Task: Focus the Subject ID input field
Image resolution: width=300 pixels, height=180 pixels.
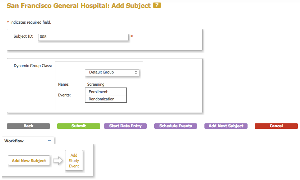Action: point(83,37)
